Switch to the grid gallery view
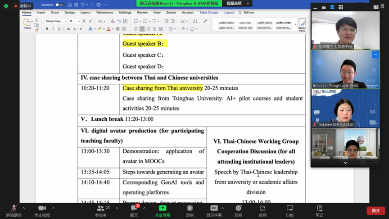 pos(341,7)
